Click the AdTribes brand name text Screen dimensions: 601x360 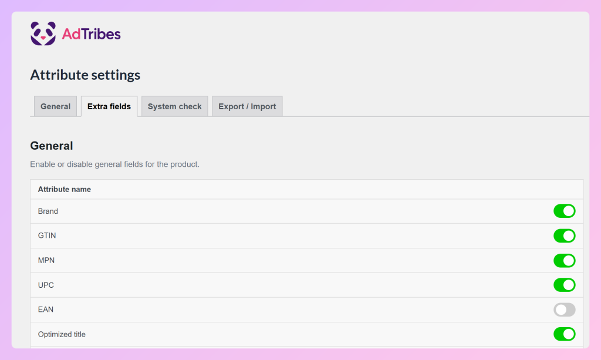click(91, 34)
